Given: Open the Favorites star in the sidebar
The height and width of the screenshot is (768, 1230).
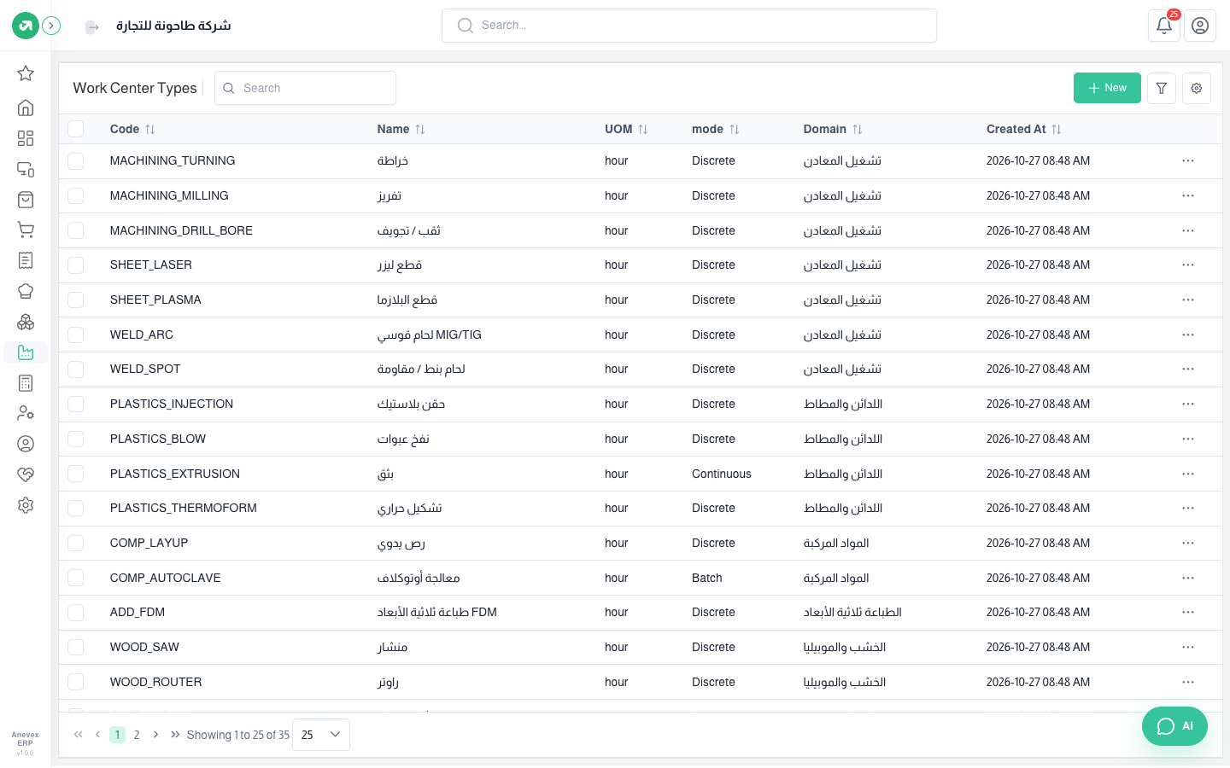Looking at the screenshot, I should [26, 73].
